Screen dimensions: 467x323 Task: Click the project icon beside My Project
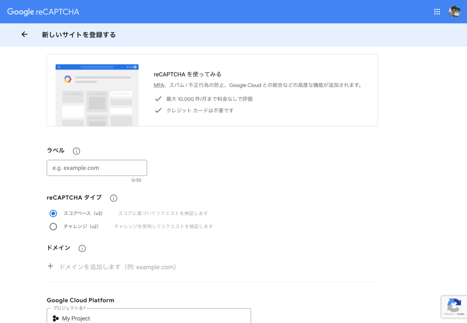(55, 318)
